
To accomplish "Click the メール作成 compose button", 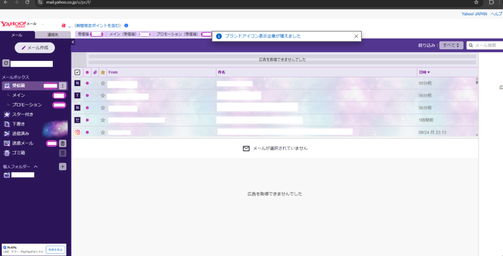I will (x=35, y=48).
